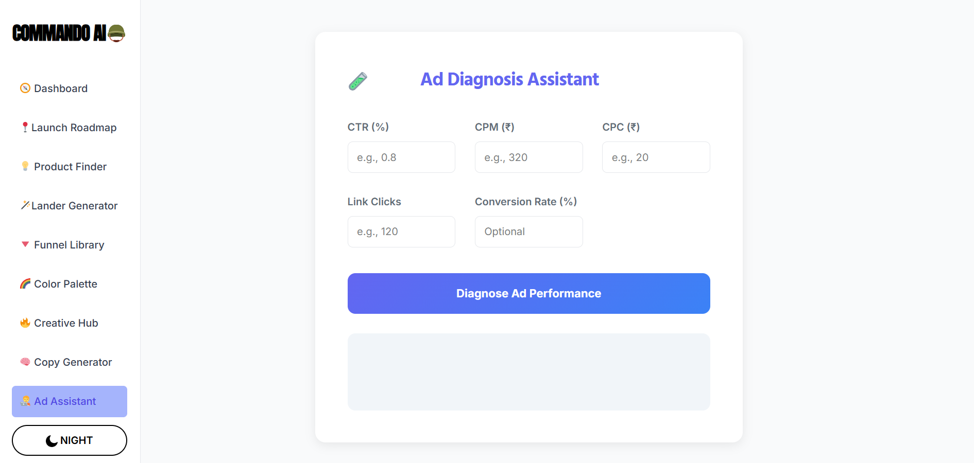
Task: Focus the CTR (%) input field
Action: (401, 157)
